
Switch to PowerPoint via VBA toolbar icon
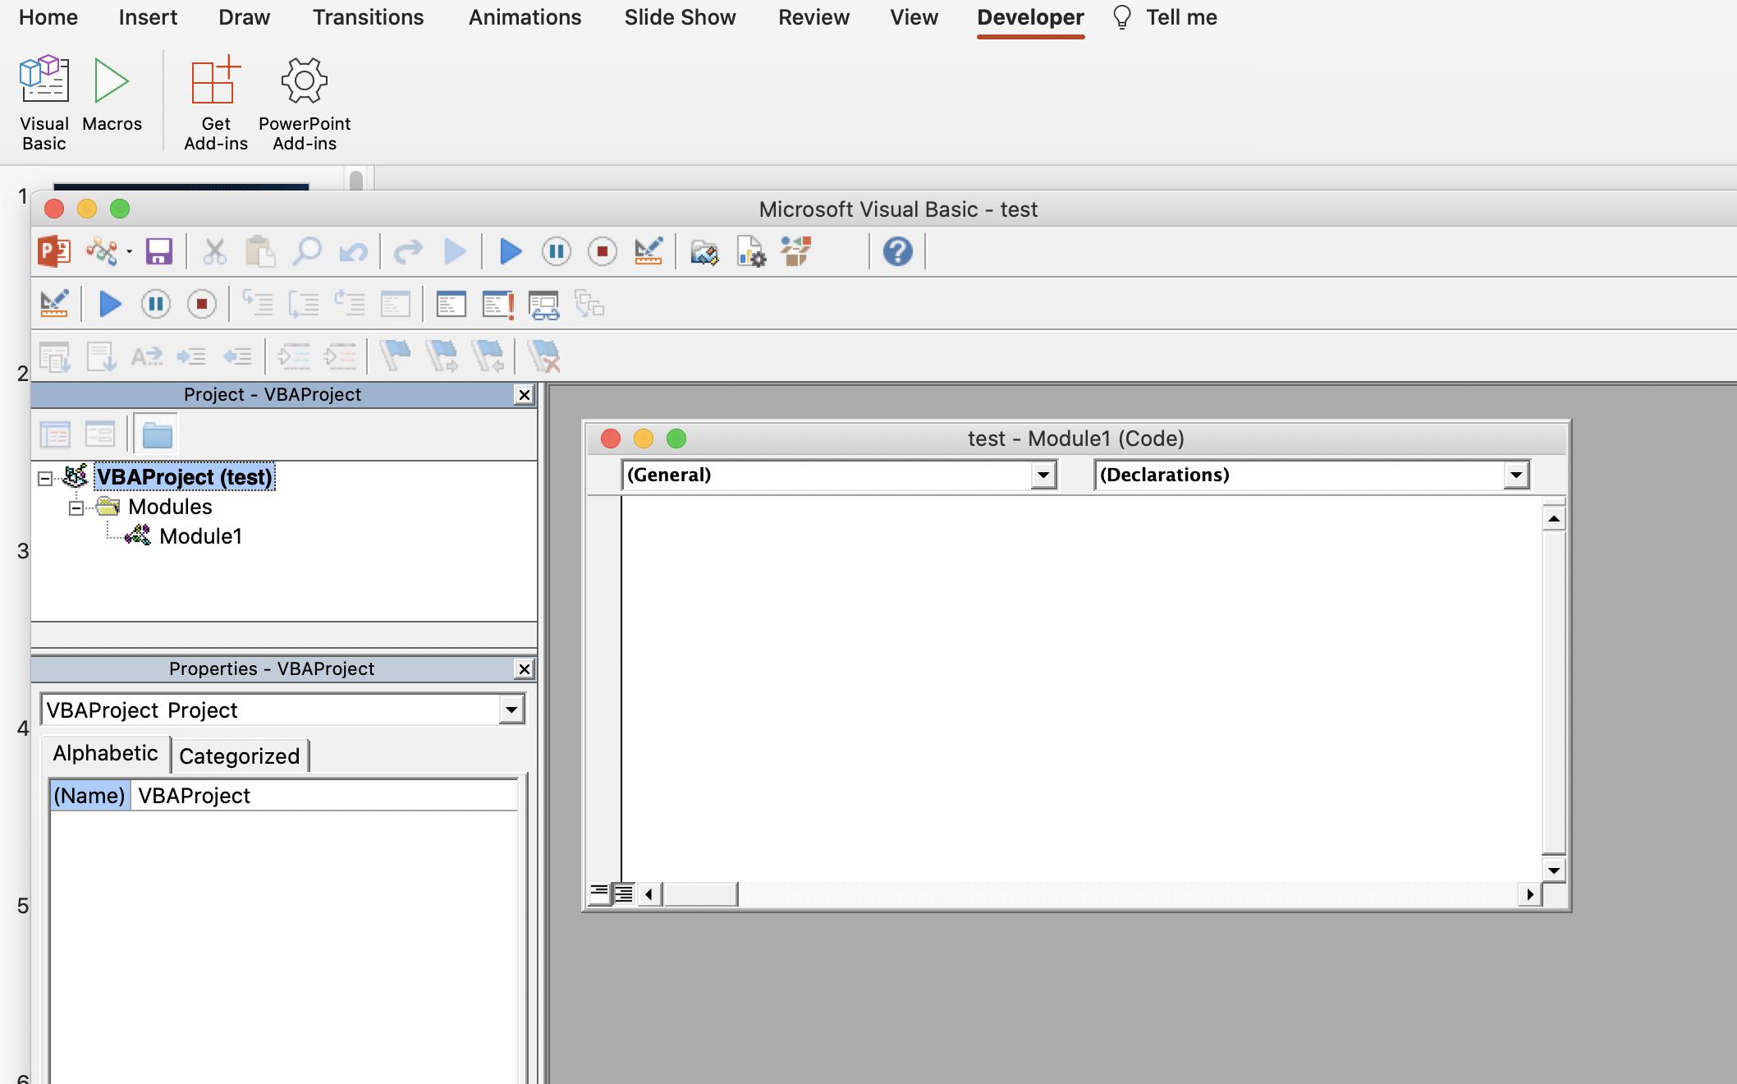click(x=54, y=251)
